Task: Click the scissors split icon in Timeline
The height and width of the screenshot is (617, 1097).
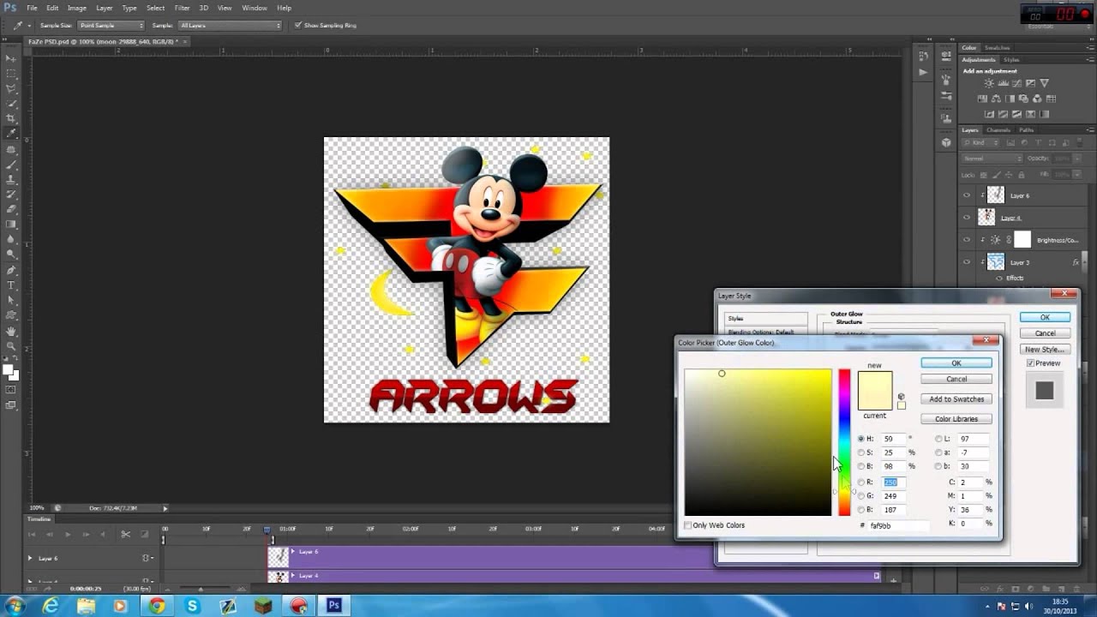Action: 125,535
